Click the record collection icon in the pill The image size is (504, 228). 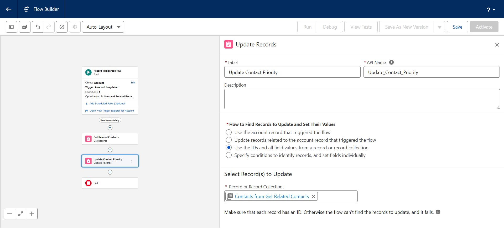(230, 196)
